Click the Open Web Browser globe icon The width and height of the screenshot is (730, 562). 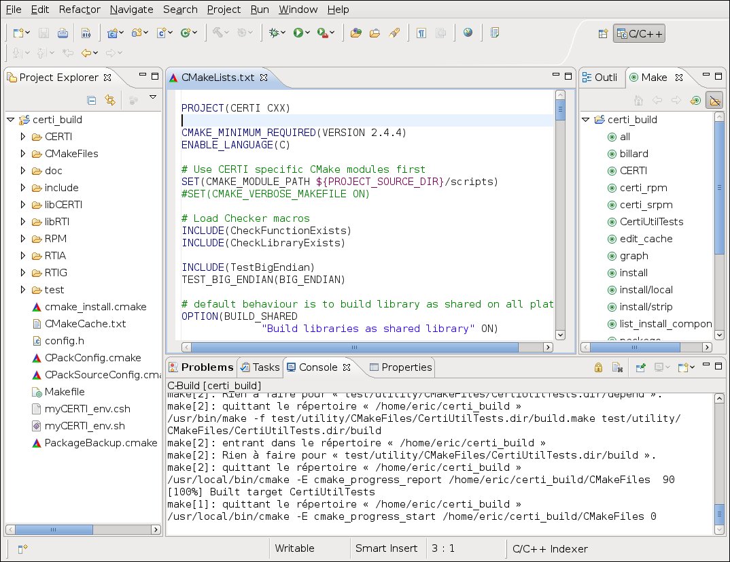[468, 33]
